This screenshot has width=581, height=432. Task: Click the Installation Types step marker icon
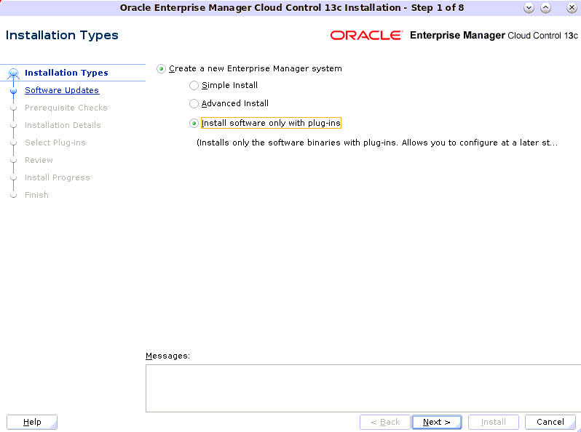pyautogui.click(x=14, y=73)
